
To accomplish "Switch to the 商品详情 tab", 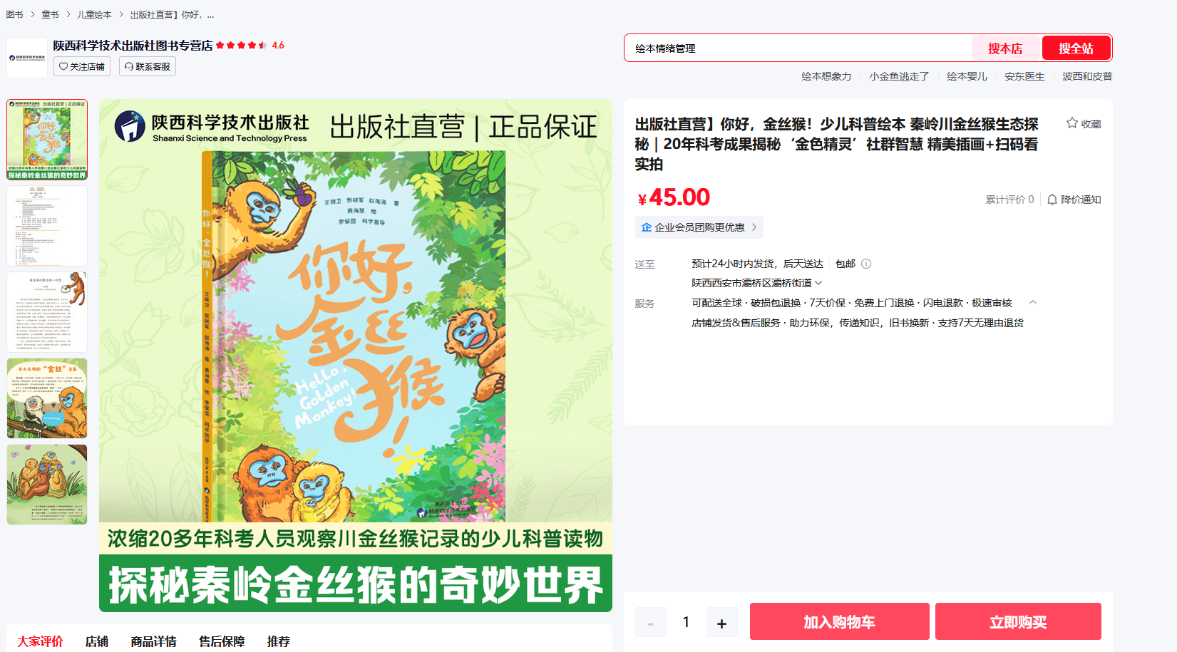I will tap(153, 641).
